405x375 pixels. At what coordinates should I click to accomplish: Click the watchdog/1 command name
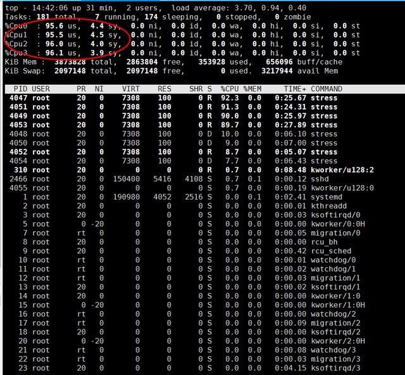(x=333, y=269)
